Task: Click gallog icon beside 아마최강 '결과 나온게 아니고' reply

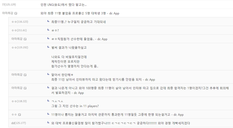Action: click(x=25, y=88)
